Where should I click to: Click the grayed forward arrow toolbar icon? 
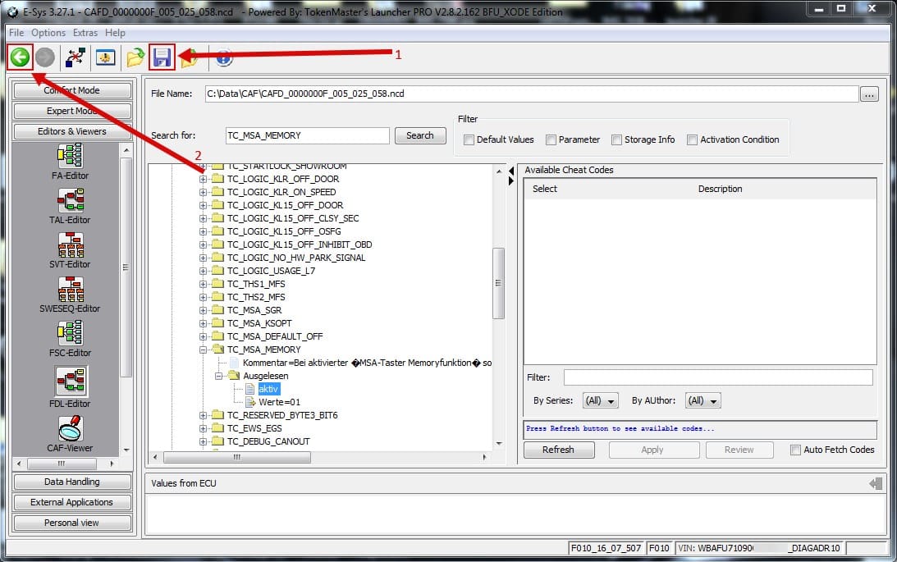[44, 57]
